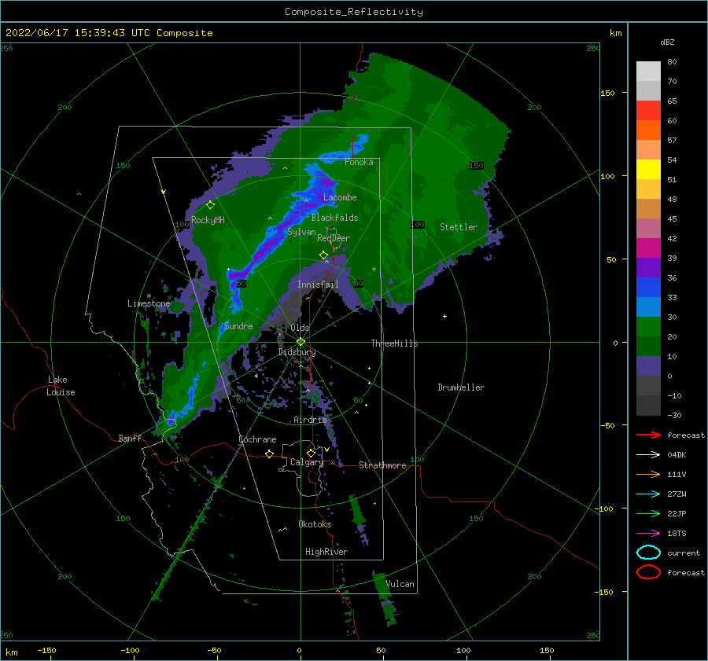Pick the royal blue swatch below 36 dBZ
708x661 pixels.
click(x=648, y=287)
